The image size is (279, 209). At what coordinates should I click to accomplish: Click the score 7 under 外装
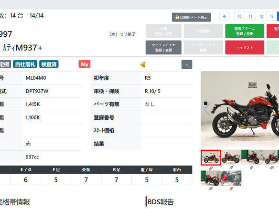tap(86, 180)
